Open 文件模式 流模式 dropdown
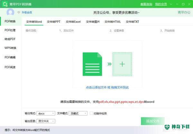 (78, 113)
